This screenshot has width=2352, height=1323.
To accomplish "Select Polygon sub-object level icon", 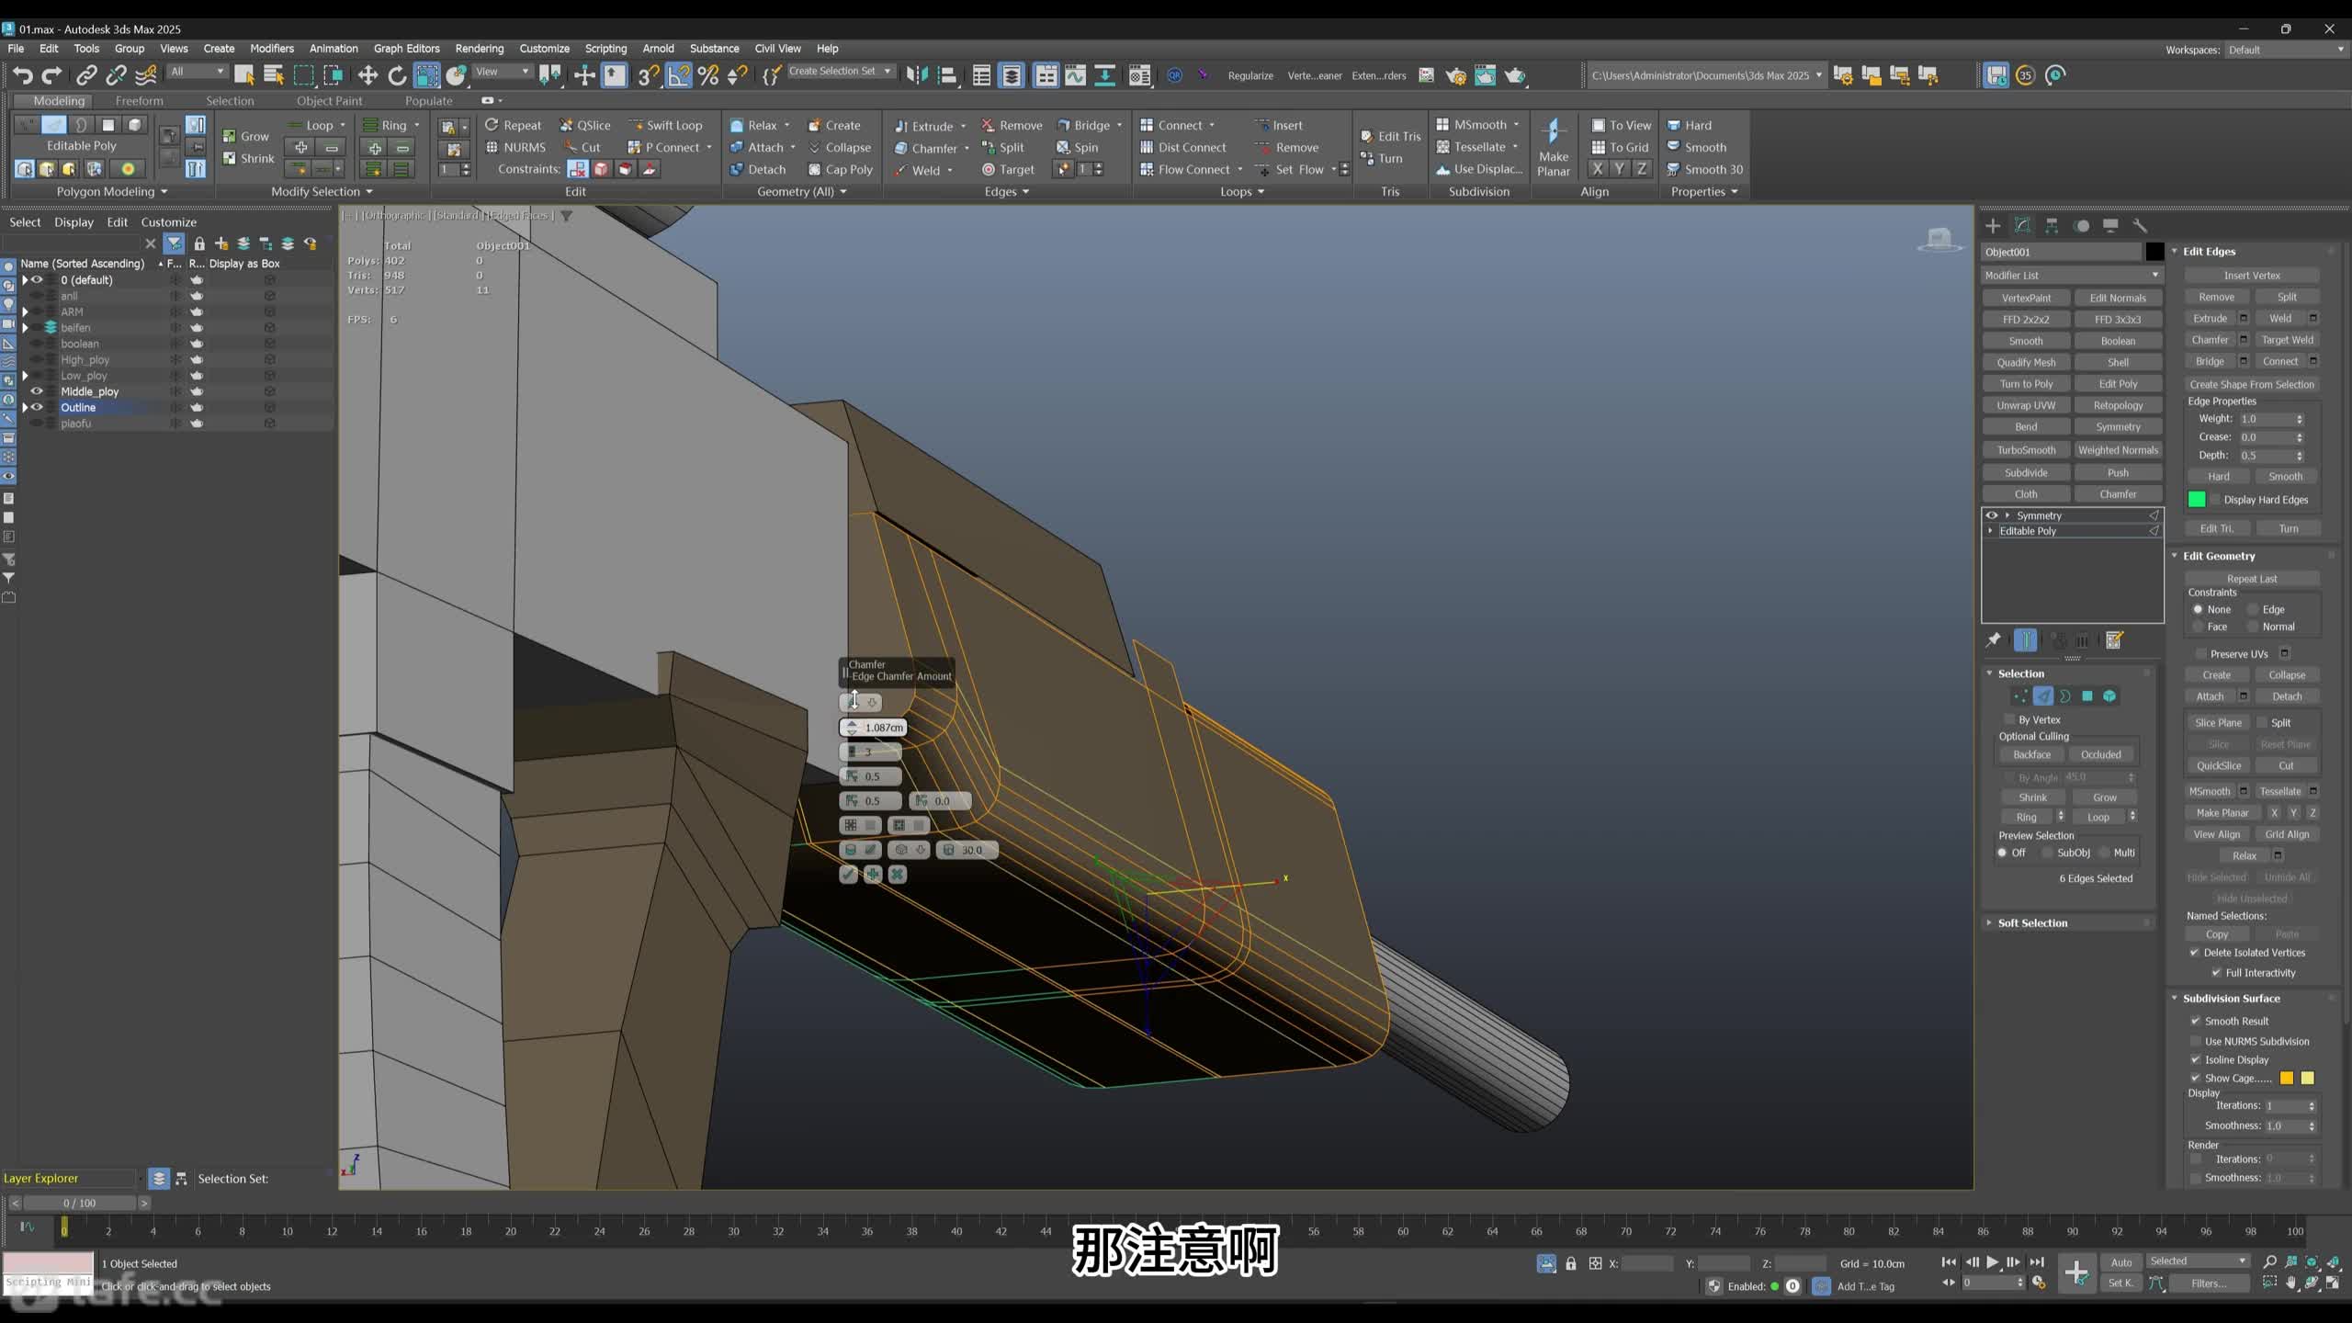I will [2087, 696].
